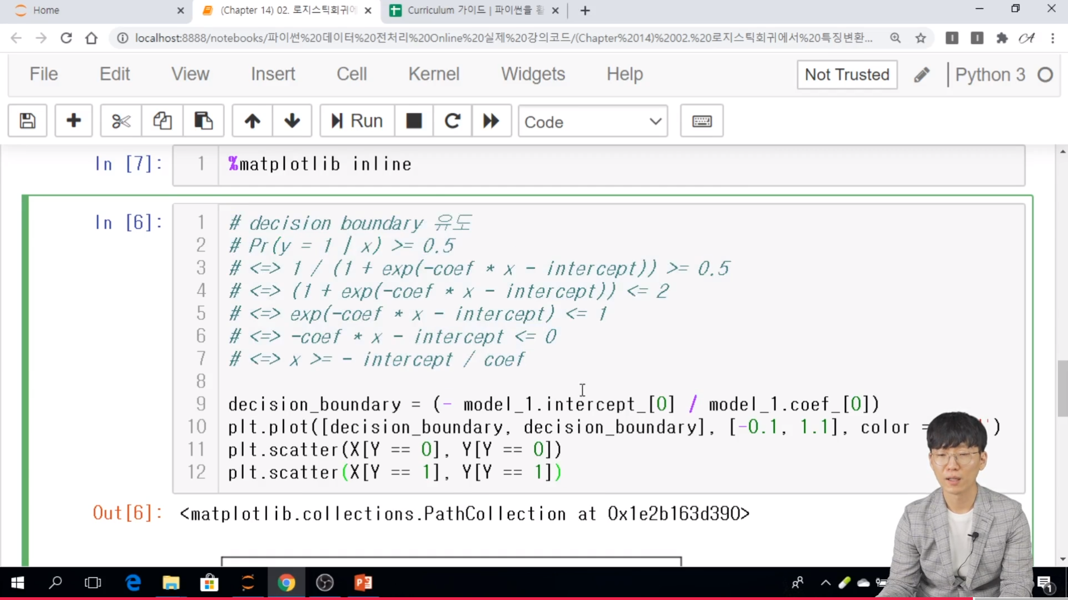Restart the kernel circular arrow icon
The height and width of the screenshot is (600, 1068).
click(x=452, y=121)
